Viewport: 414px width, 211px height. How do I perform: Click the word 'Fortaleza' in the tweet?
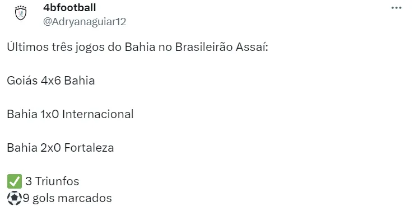click(x=89, y=148)
